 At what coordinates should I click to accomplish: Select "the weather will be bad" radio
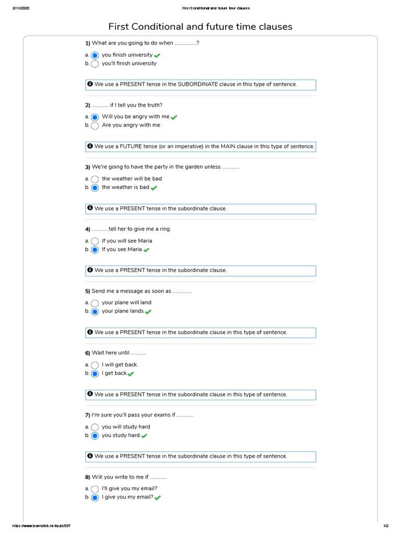point(95,179)
